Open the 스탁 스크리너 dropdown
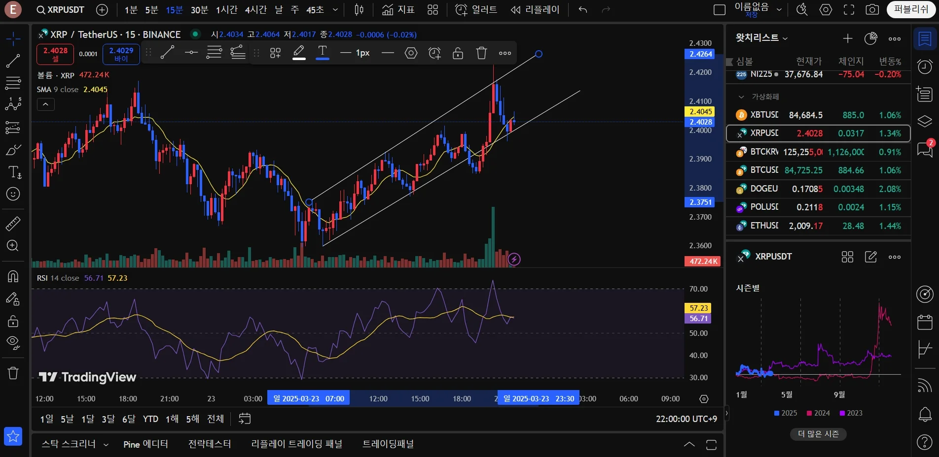The width and height of the screenshot is (939, 457). pyautogui.click(x=75, y=444)
